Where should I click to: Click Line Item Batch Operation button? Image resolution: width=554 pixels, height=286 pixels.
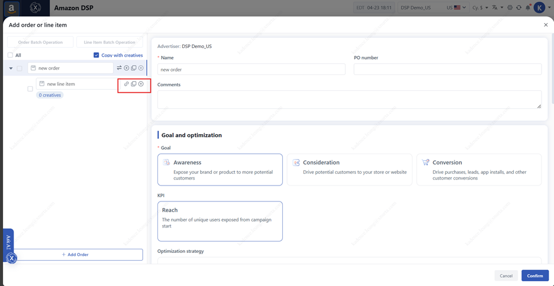tap(109, 43)
